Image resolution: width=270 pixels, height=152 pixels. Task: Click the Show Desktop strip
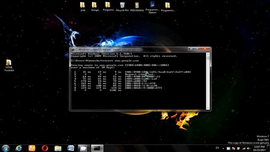[268, 148]
